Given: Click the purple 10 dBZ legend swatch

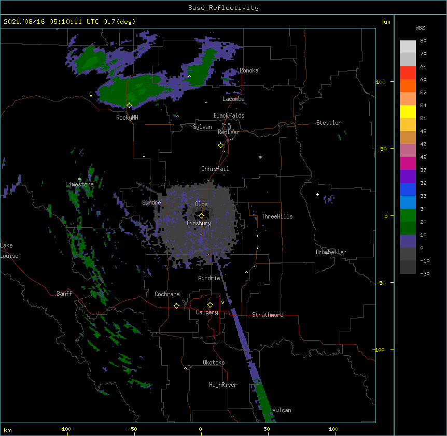Looking at the screenshot, I should pos(408,241).
